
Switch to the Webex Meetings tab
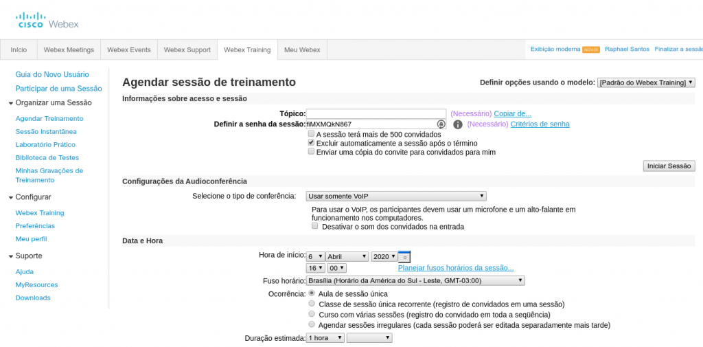[69, 50]
